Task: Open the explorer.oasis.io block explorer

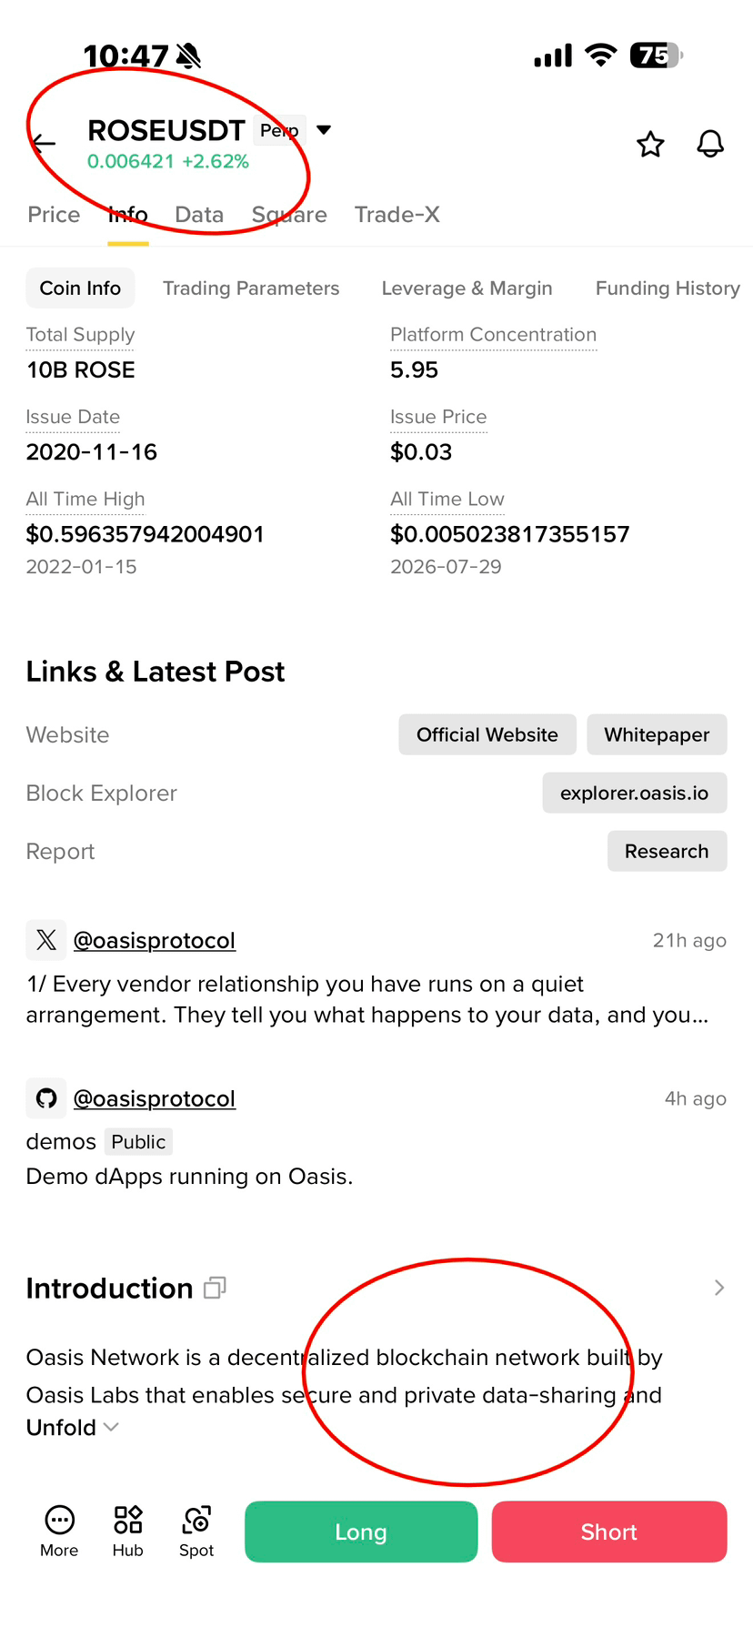Action: point(635,793)
